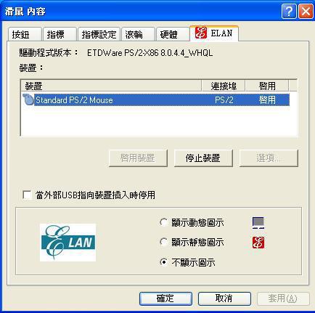Image resolution: width=315 pixels, height=313 pixels.
Task: Click the large ELAN logo image
Action: tap(67, 243)
